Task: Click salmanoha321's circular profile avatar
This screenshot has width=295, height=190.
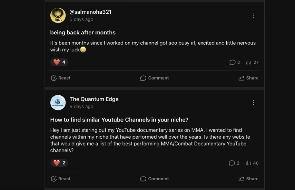Action: tap(57, 15)
